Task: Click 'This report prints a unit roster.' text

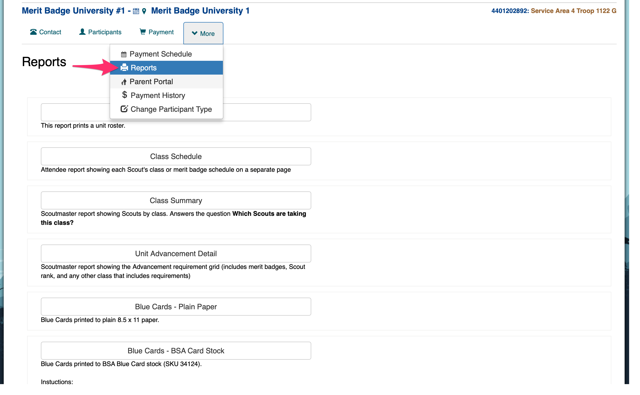Action: [83, 126]
